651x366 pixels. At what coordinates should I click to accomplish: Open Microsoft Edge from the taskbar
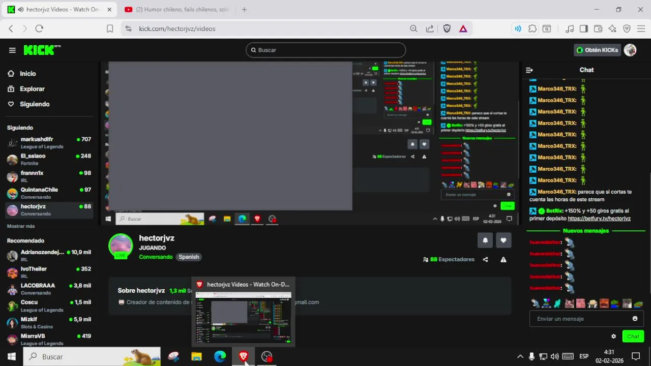tap(220, 357)
